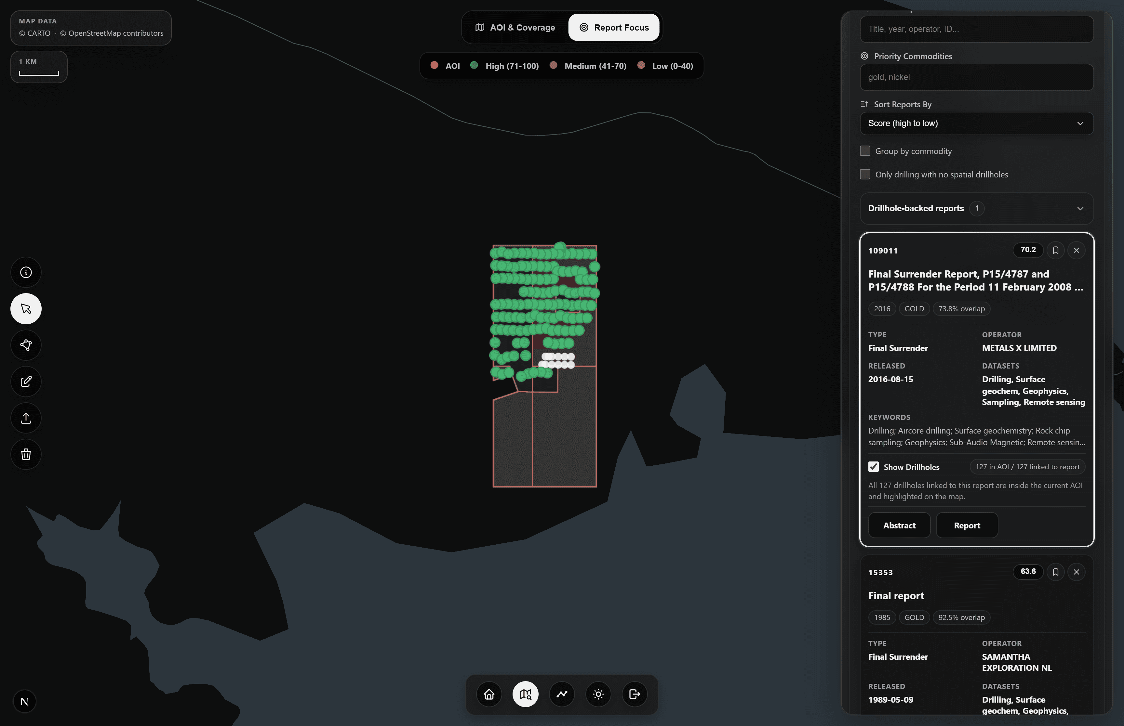Check Only drilling with no spatial drillholes

[865, 175]
